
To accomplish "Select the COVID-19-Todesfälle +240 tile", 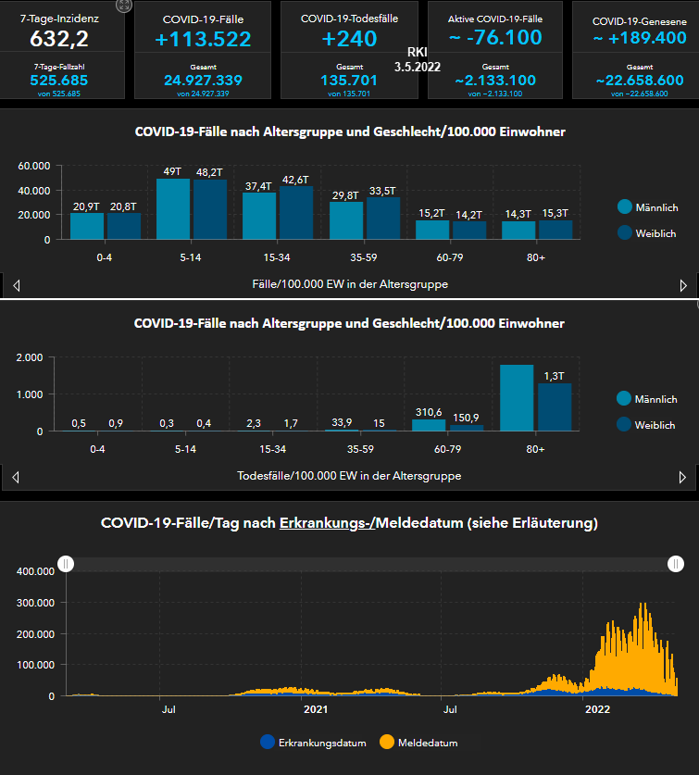I will coord(349,50).
